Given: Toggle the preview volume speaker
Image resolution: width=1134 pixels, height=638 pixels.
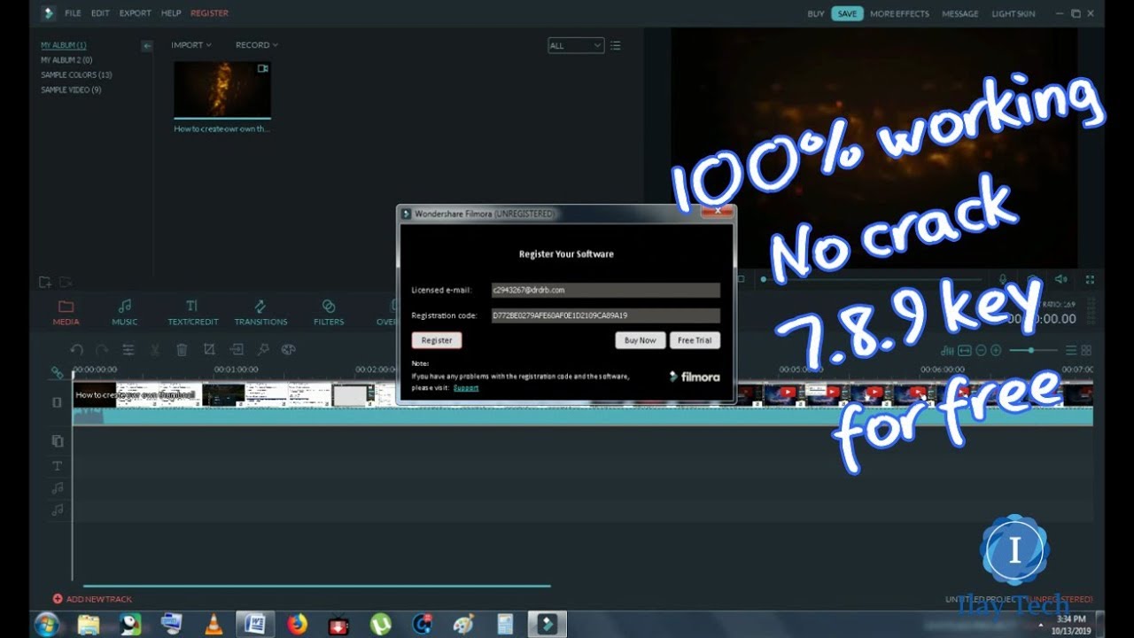Looking at the screenshot, I should click(1060, 279).
